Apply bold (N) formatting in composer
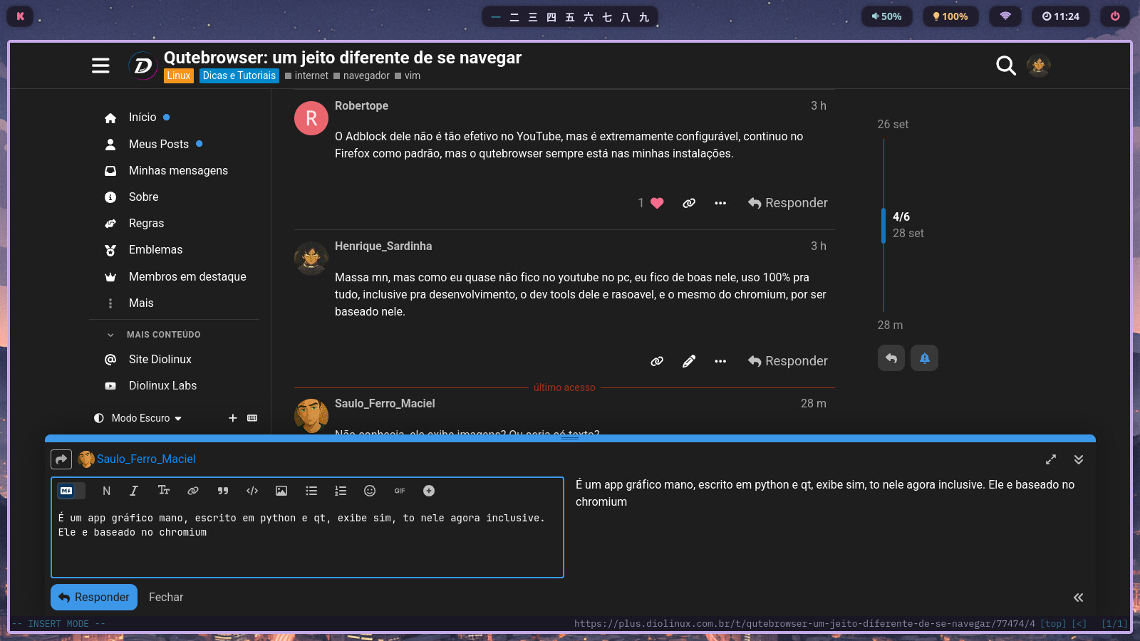This screenshot has width=1140, height=641. 106,491
